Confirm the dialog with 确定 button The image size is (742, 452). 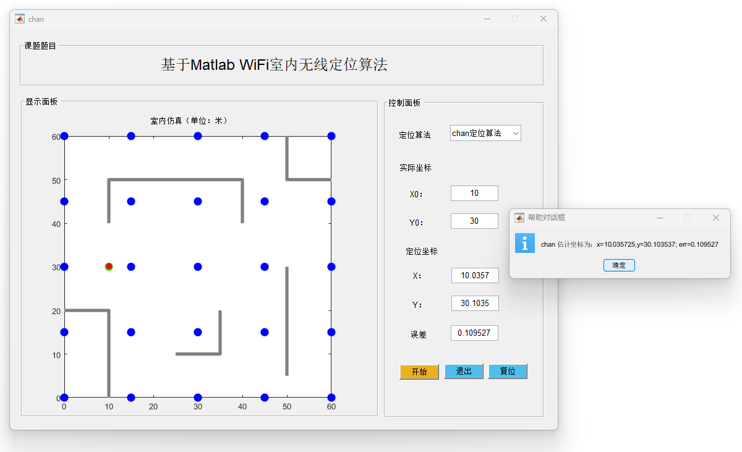tap(619, 265)
